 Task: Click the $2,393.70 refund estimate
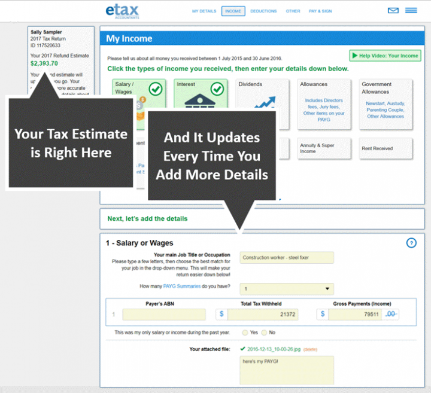(x=44, y=63)
